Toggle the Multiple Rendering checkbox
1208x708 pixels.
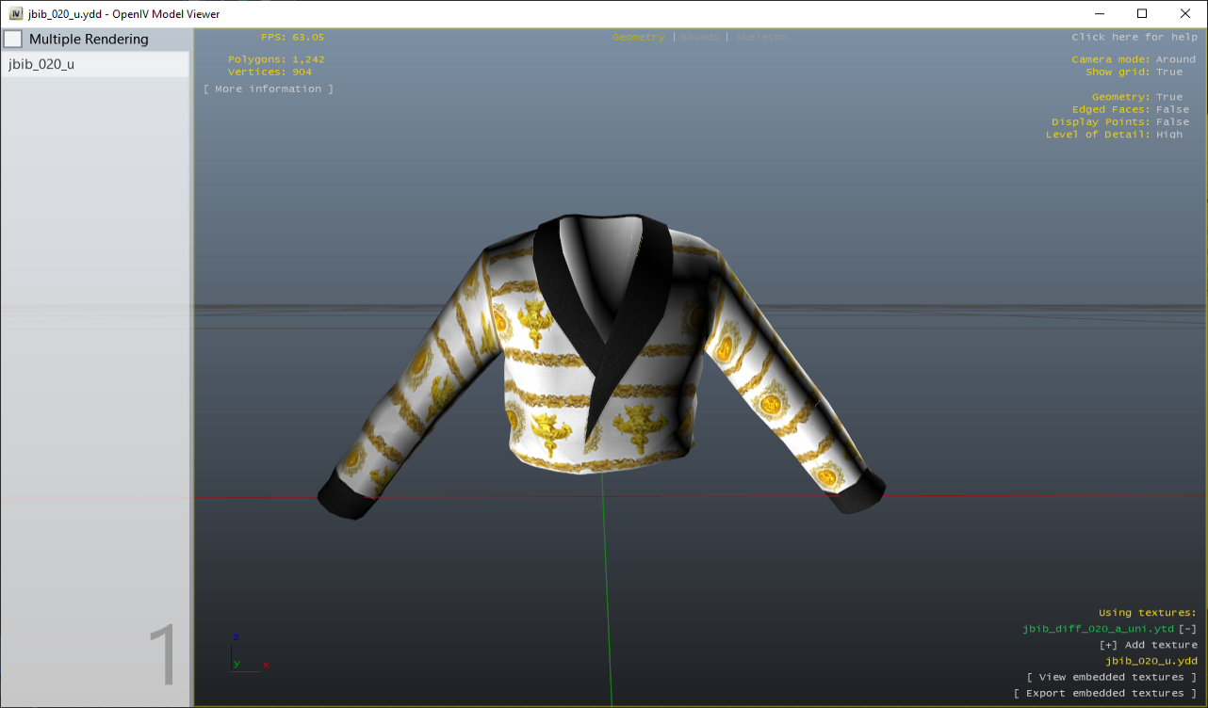[x=13, y=39]
